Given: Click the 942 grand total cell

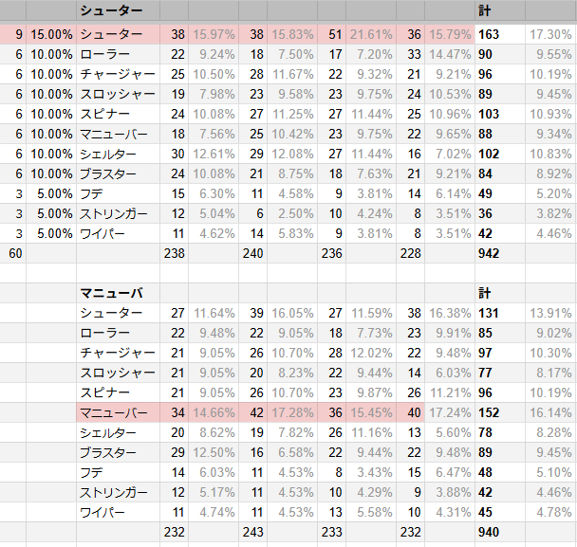Looking at the screenshot, I should (500, 253).
